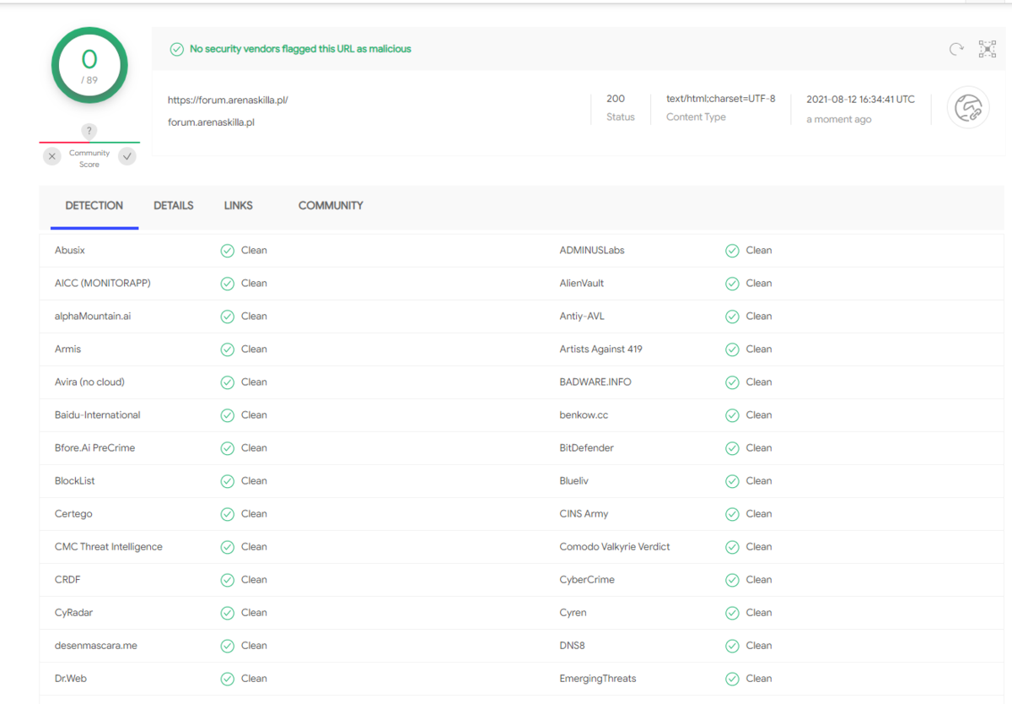
Task: Open the DETAILS tab
Action: click(174, 206)
